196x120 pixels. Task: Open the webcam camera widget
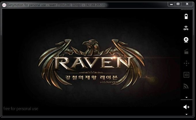(x=186, y=40)
